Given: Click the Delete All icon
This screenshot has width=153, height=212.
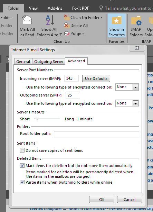Looking at the screenshot, I should (67, 25).
